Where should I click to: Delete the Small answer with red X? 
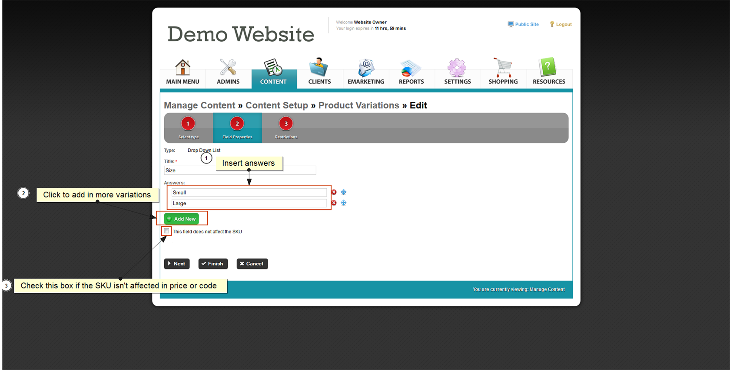point(334,192)
